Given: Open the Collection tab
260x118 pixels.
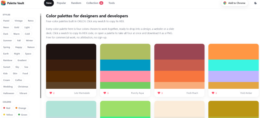Looking at the screenshot, I should [x=95, y=3].
